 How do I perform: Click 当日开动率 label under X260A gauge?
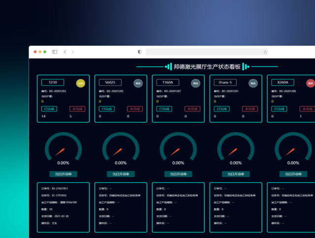293,174
